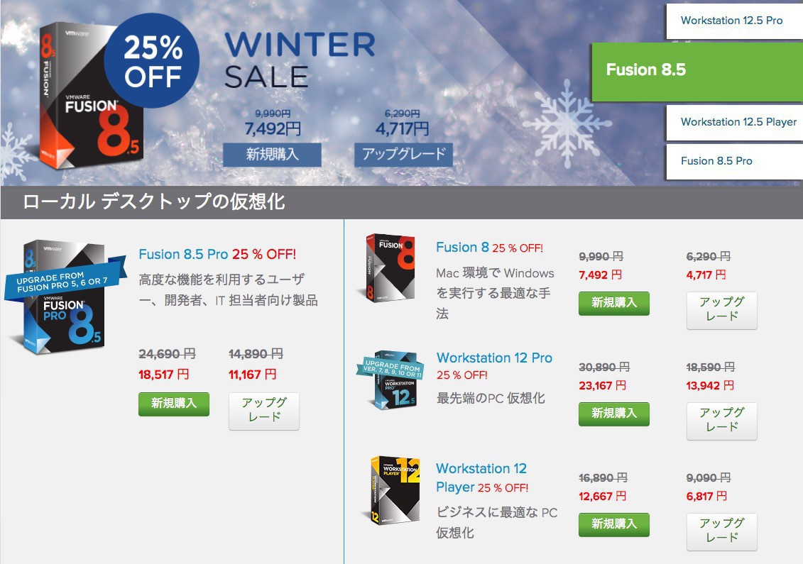The width and height of the screenshot is (803, 564).
Task: Buy Fusion 8.5 Pro with green 新規購入 button
Action: [x=174, y=404]
